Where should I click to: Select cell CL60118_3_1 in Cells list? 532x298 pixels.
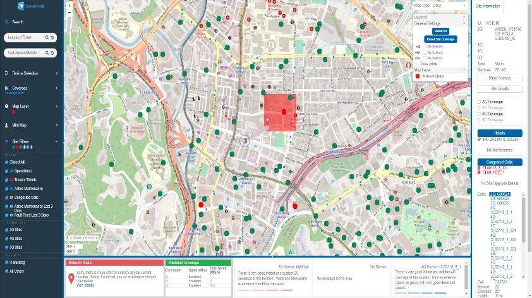tap(502, 212)
